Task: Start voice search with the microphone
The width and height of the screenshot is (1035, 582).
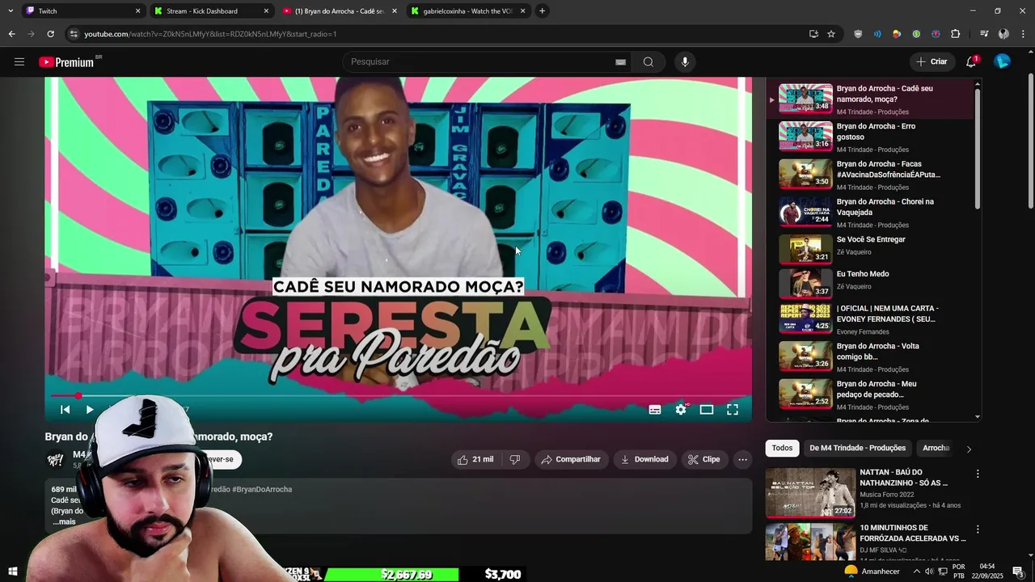Action: pos(685,62)
